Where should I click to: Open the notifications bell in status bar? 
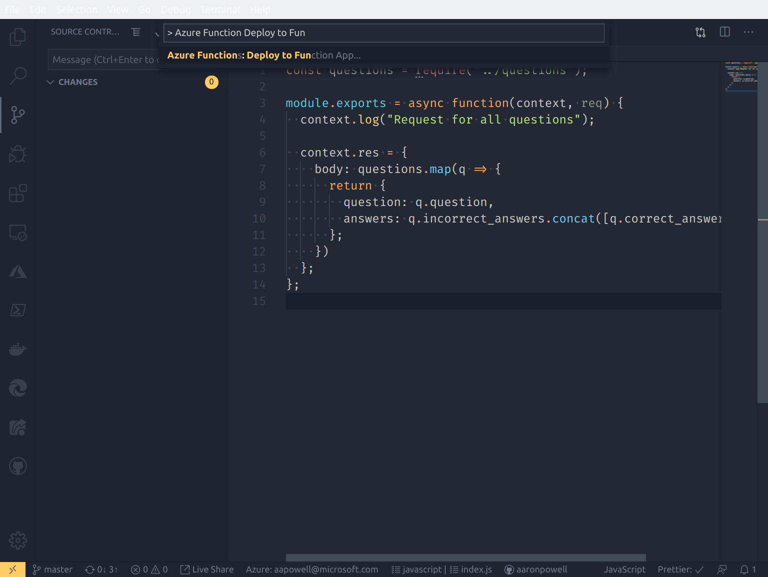pyautogui.click(x=748, y=569)
